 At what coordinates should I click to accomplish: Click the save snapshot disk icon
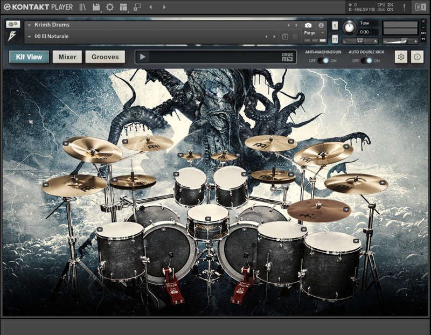point(285,37)
